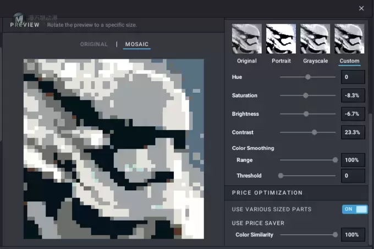
Task: Click the Color Smoothing label
Action: point(253,148)
